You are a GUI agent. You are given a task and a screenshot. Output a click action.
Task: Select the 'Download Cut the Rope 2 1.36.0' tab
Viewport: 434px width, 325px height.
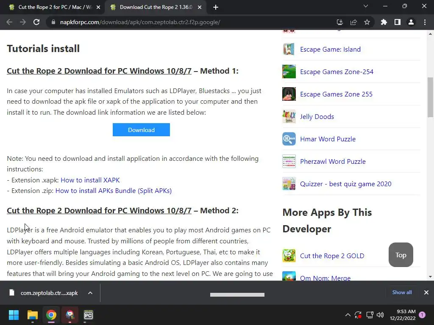tap(155, 7)
